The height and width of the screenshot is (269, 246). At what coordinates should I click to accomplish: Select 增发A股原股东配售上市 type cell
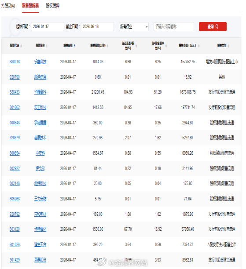point(222,62)
